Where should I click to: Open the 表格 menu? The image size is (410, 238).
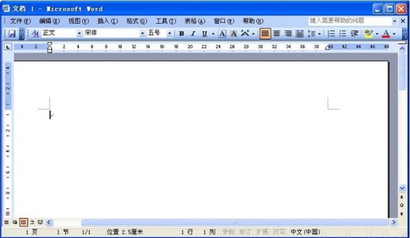(x=195, y=21)
